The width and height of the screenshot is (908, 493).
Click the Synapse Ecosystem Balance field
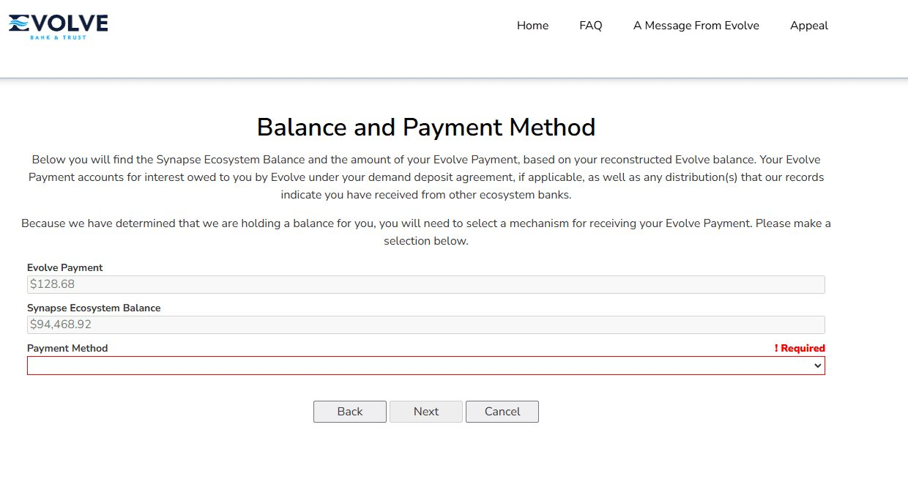point(426,325)
